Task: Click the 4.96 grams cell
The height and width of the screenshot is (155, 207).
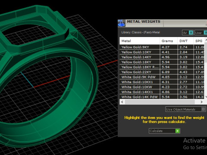Action: tap(169, 57)
